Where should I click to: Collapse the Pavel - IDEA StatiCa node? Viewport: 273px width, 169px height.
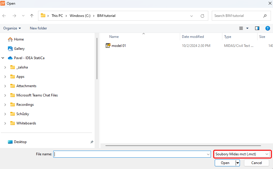click(3, 58)
